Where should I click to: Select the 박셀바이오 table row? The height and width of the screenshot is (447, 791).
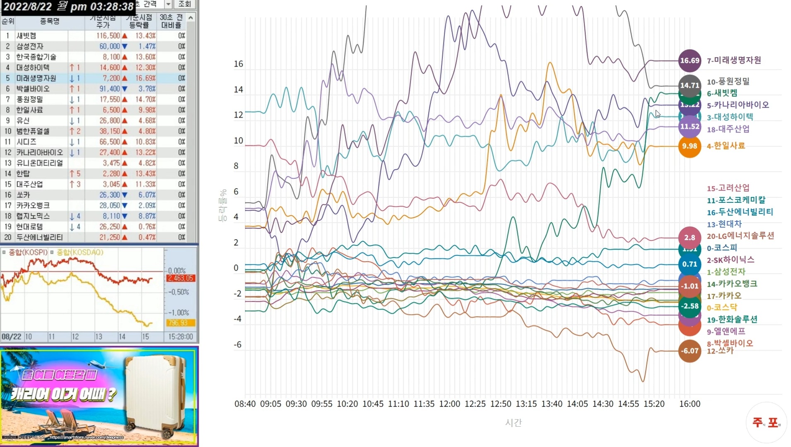coord(93,89)
